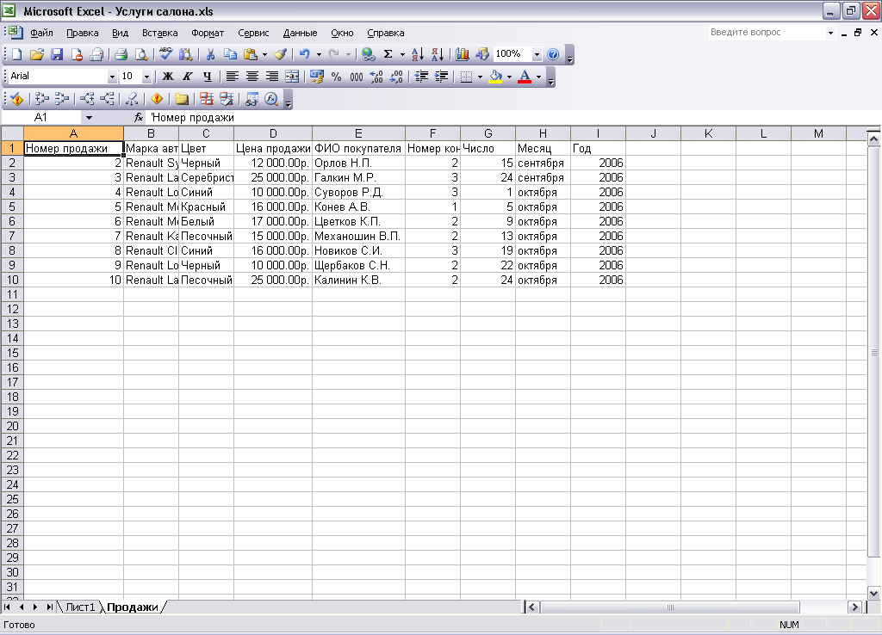Open the Формат menu

[208, 33]
